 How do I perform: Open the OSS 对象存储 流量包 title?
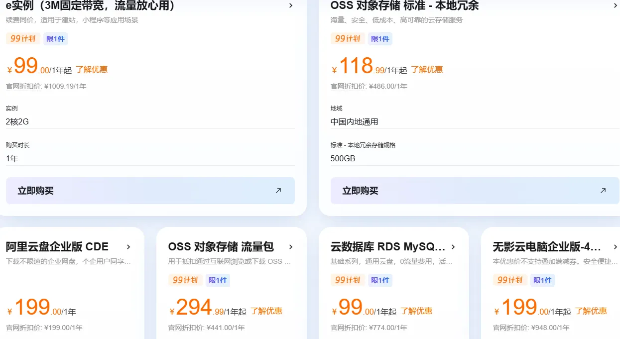point(221,247)
